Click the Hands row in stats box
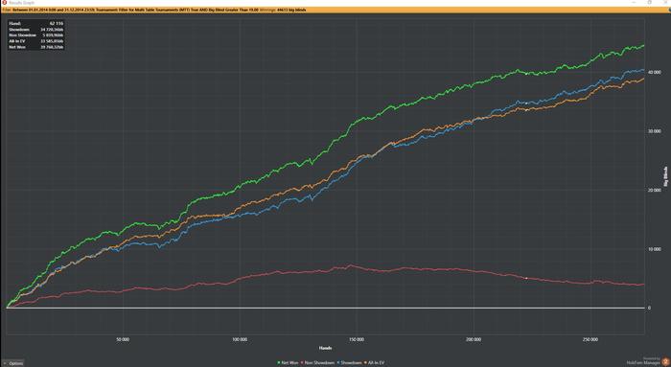This screenshot has width=671, height=367. (36, 24)
